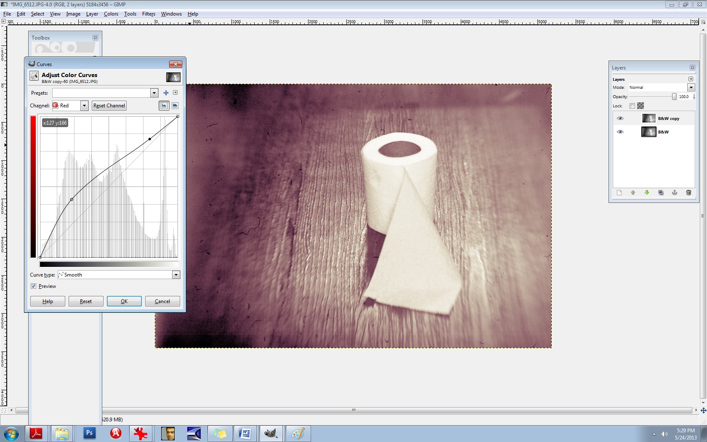Click the layer Opacity slider handle
The image size is (707, 442).
click(674, 97)
